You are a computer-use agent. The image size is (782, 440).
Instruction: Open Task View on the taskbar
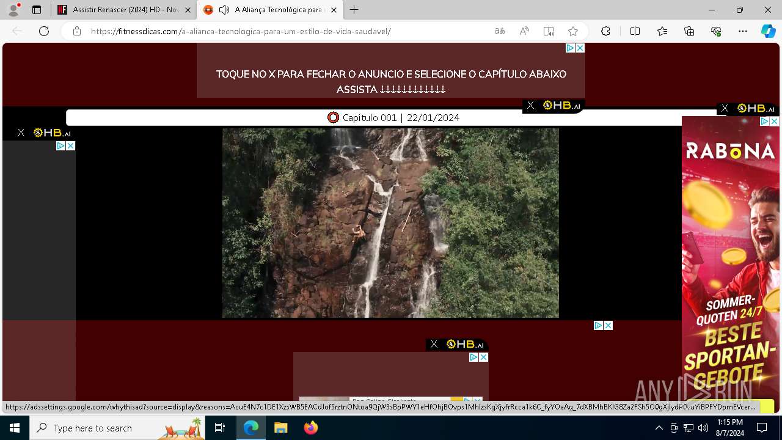click(x=220, y=428)
